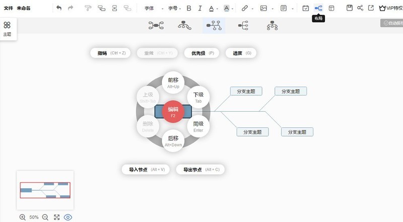Viewport: 403px width, 222px height.
Task: Click the minimap navigator thumbnail
Action: [45, 190]
